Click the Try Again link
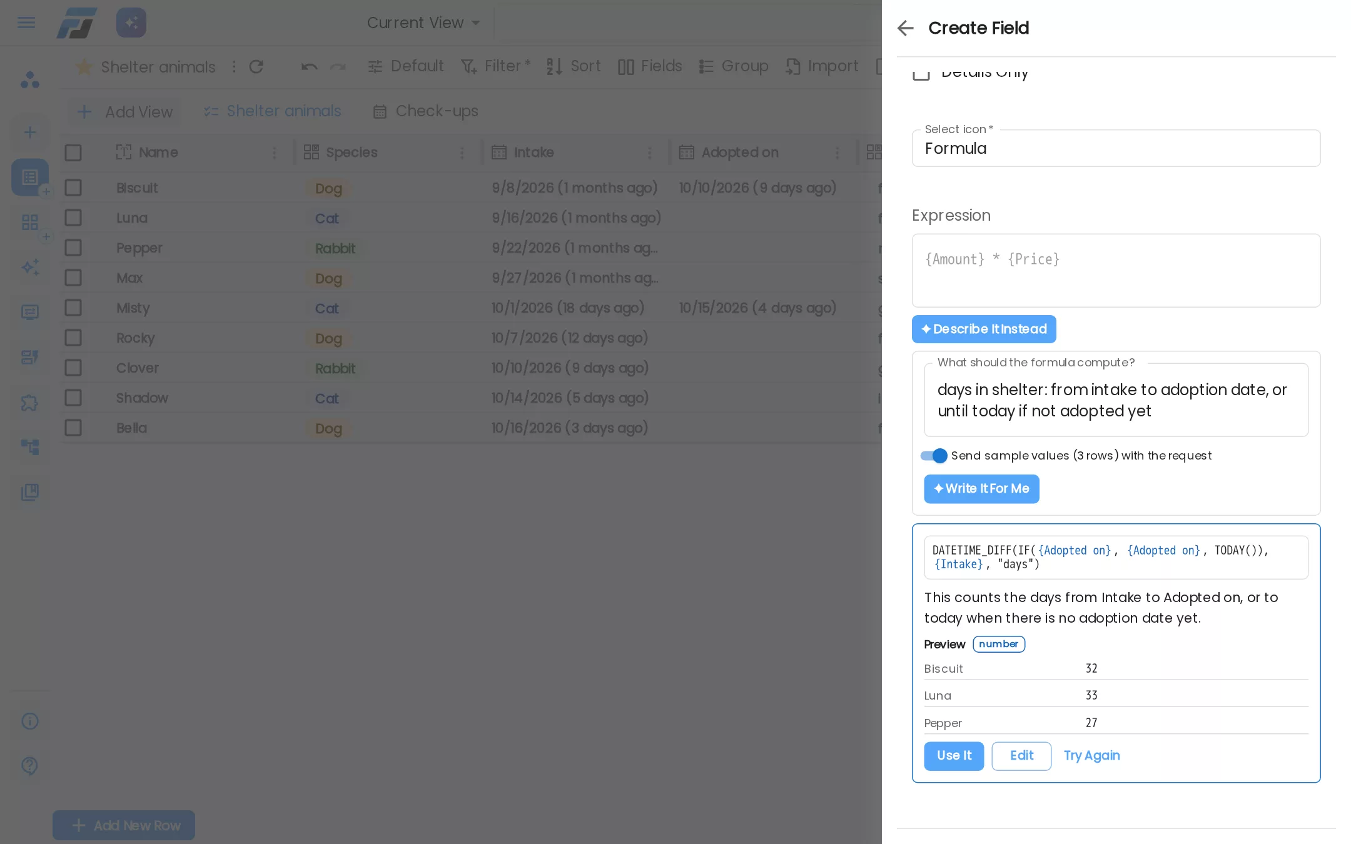This screenshot has height=844, width=1351. coord(1091,756)
